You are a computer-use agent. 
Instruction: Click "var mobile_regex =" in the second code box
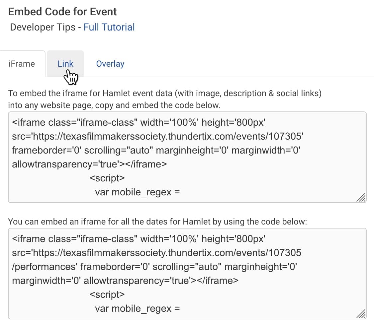coord(137,308)
